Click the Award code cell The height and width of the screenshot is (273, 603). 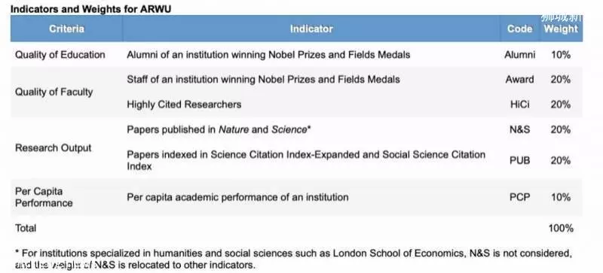tap(519, 80)
